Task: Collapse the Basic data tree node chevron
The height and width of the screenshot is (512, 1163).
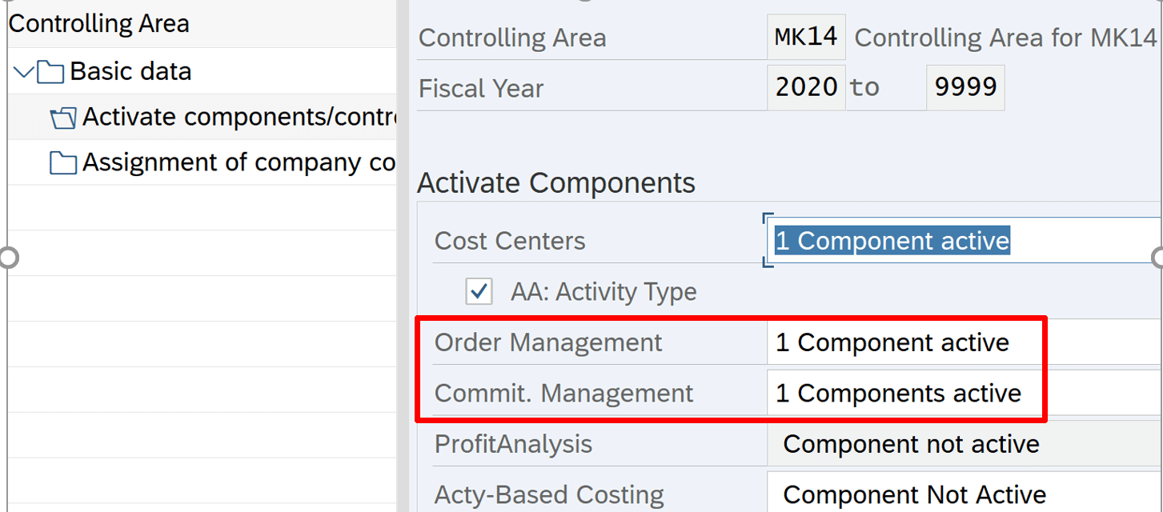Action: pos(23,72)
